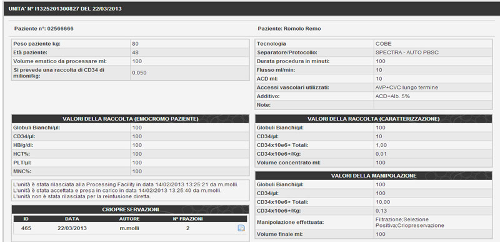Click the unit header I1325201300827 bar
500x242 pixels.
[x=252, y=9]
